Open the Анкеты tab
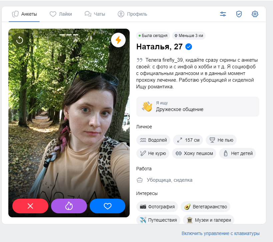The height and width of the screenshot is (242, 273). click(24, 14)
